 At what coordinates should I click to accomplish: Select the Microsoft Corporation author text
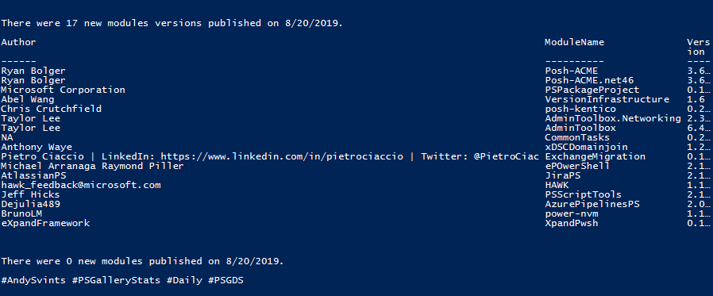click(63, 90)
